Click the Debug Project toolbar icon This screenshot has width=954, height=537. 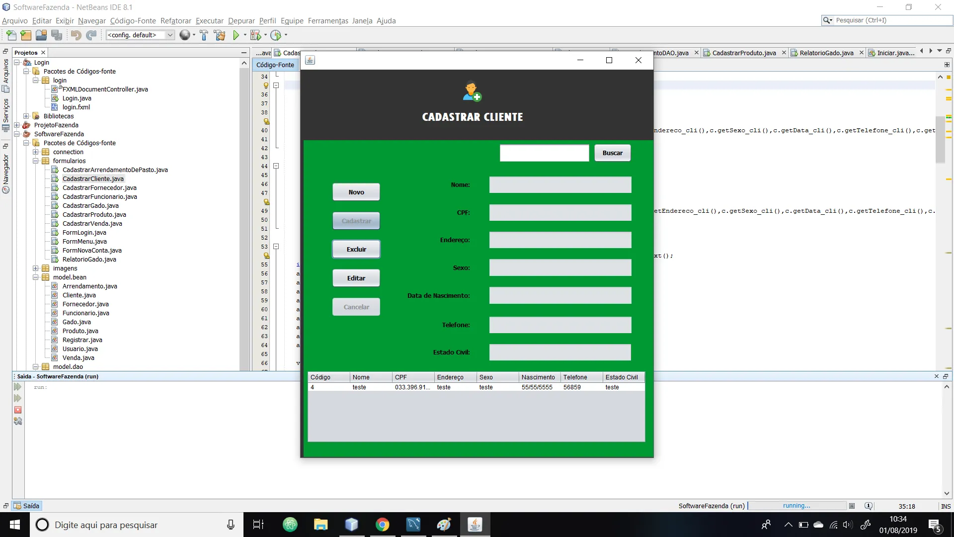[255, 35]
